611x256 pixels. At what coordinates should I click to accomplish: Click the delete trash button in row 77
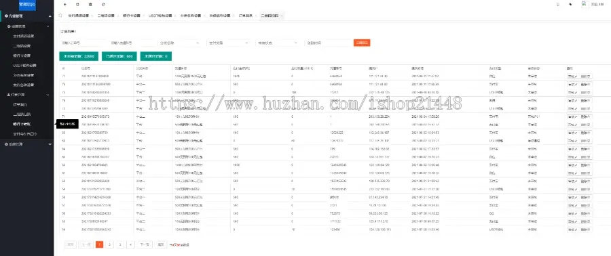[586, 76]
